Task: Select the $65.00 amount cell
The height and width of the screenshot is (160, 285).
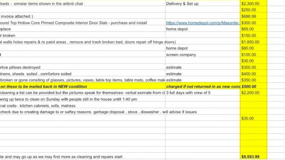Action: tap(253, 29)
